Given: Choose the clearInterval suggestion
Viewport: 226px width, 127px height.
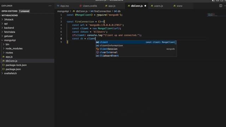Looking at the screenshot, I should point(136,53).
